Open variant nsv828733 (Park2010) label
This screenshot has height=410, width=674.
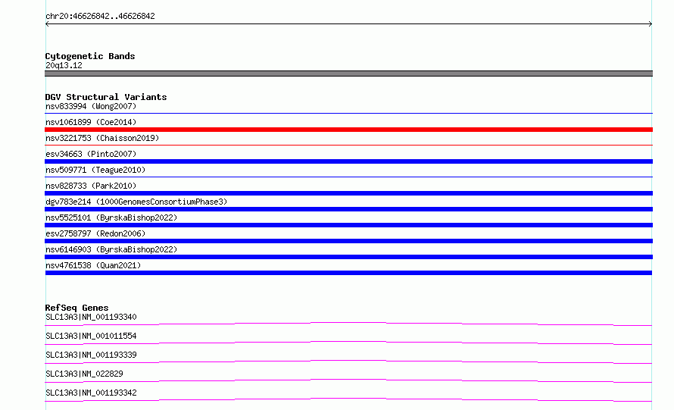pyautogui.click(x=91, y=186)
